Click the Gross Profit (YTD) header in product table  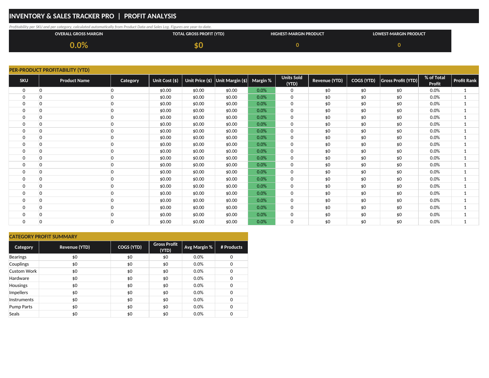click(x=399, y=81)
